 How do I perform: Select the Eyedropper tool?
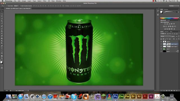pos(2,24)
